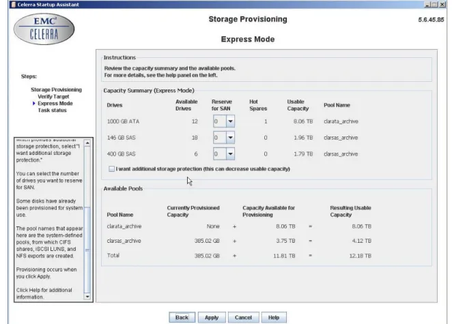Click help panel scrollbar down arrow
Viewport: 452px width, 324px height.
click(87, 296)
